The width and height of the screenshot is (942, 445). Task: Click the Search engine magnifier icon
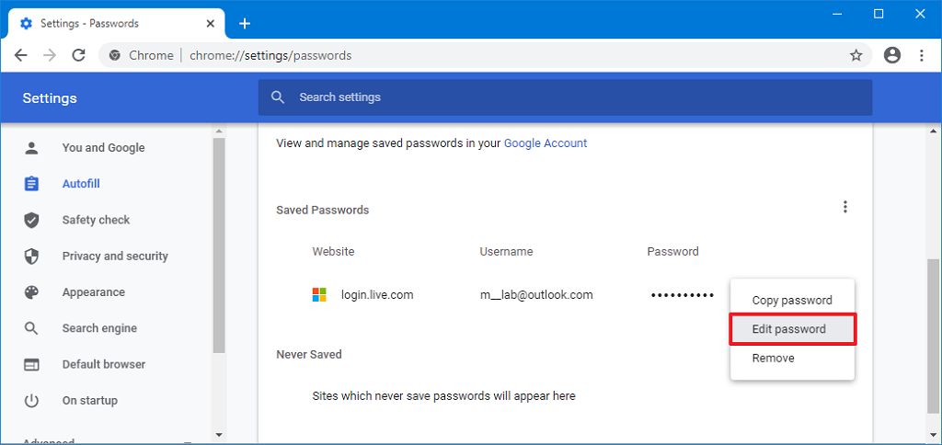32,328
